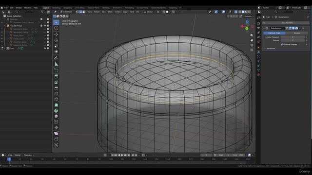The width and height of the screenshot is (312, 175).
Task: Select the Smooth vertices tool
Action: pyautogui.click(x=57, y=116)
